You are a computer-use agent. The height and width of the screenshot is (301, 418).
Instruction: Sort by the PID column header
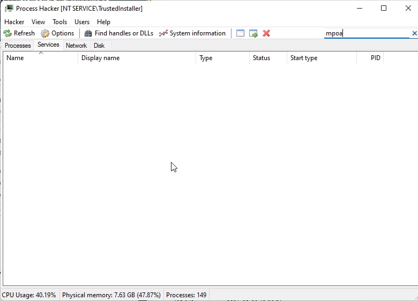370,58
